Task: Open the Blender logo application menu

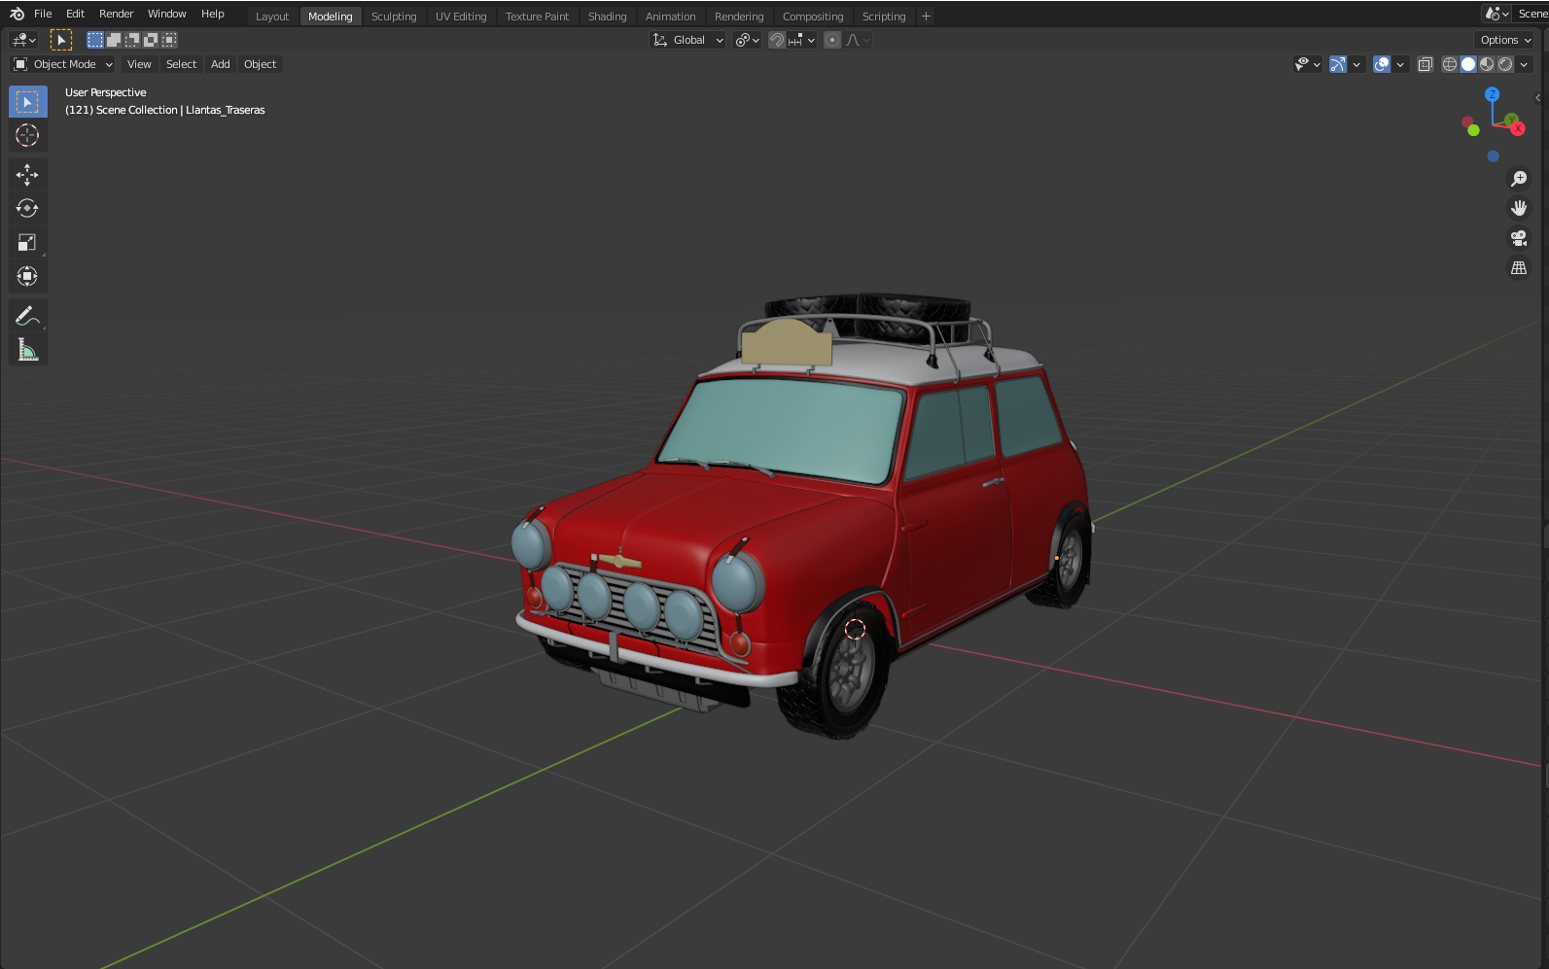Action: pos(17,14)
